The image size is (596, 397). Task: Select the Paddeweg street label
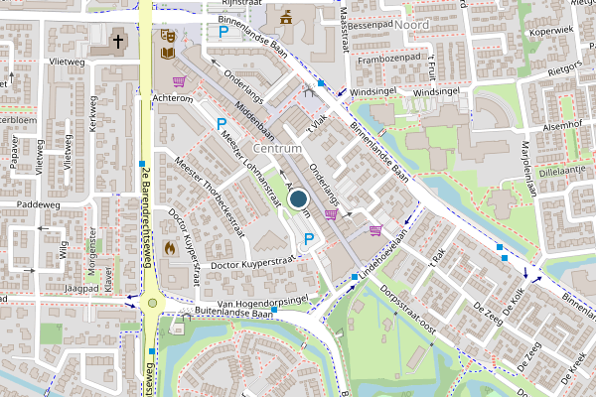39,204
